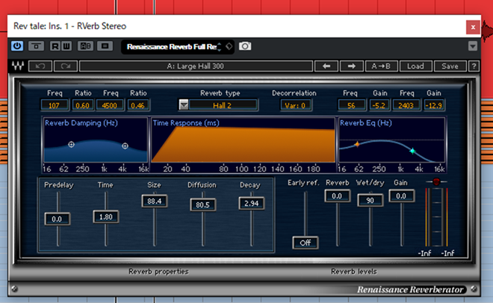This screenshot has height=303, width=493.
Task: Open the Save preset menu
Action: (x=450, y=66)
